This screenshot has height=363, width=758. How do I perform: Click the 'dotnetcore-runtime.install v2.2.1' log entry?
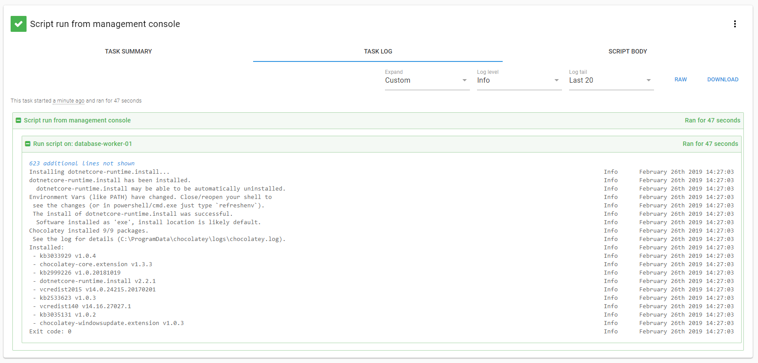[x=97, y=281]
